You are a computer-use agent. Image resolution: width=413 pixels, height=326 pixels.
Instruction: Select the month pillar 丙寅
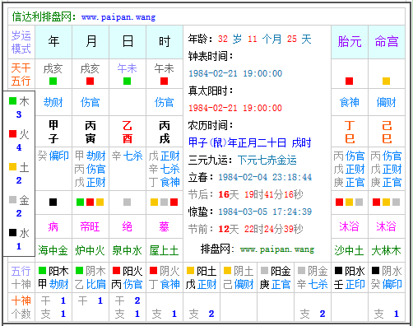coord(90,132)
